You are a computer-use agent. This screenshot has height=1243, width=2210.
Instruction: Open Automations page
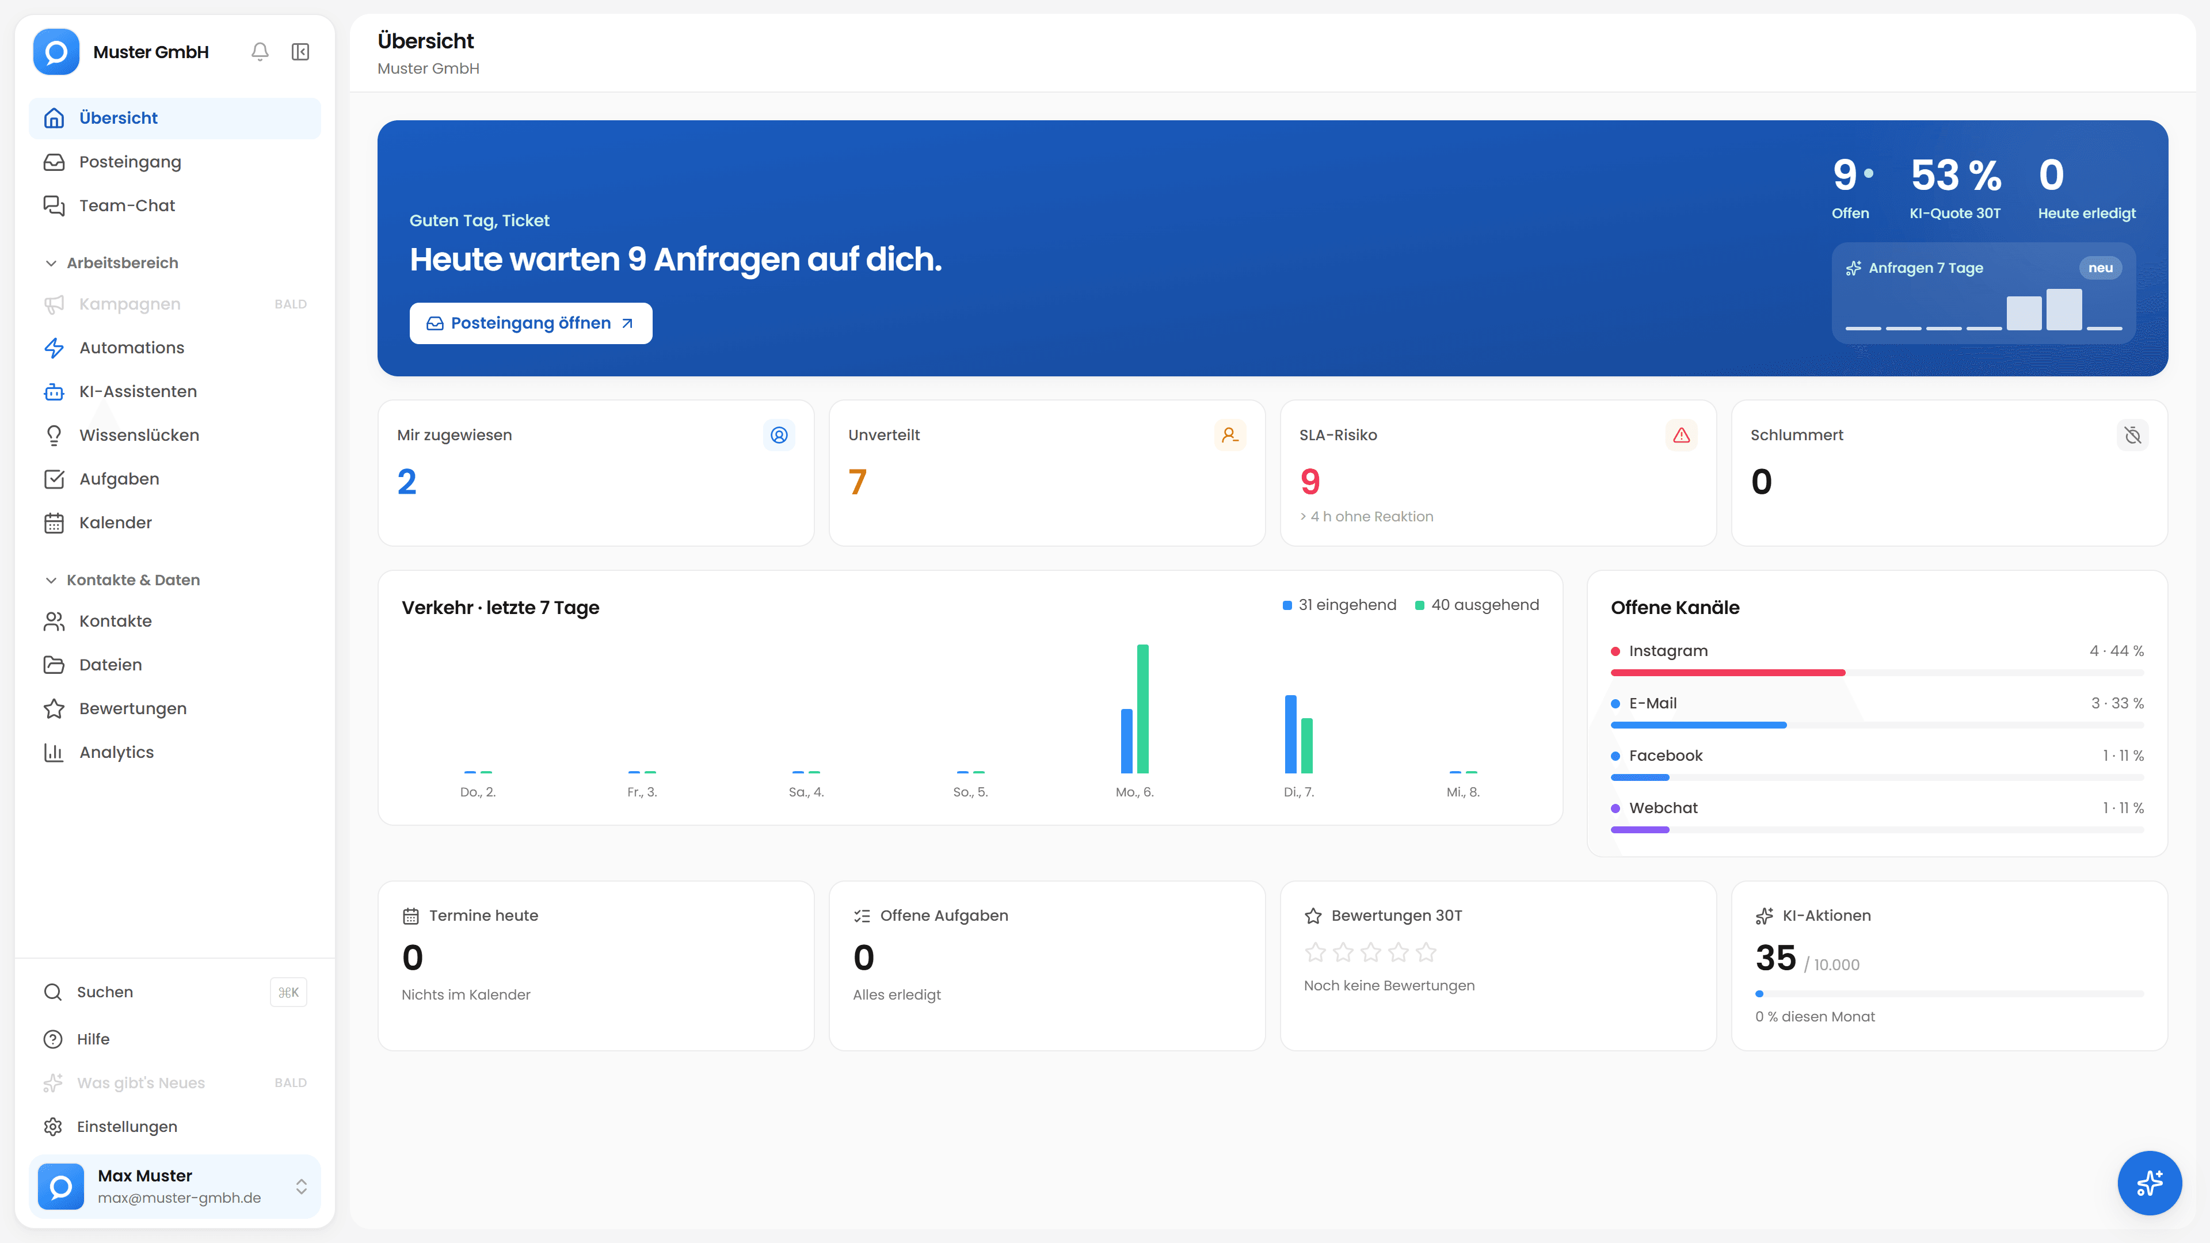175,348
